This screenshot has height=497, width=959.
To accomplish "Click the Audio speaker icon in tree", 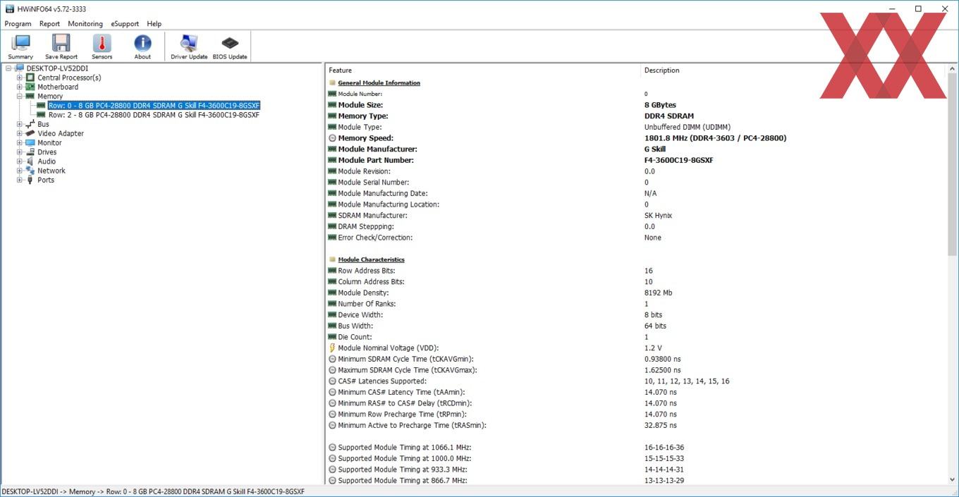I will coord(30,161).
